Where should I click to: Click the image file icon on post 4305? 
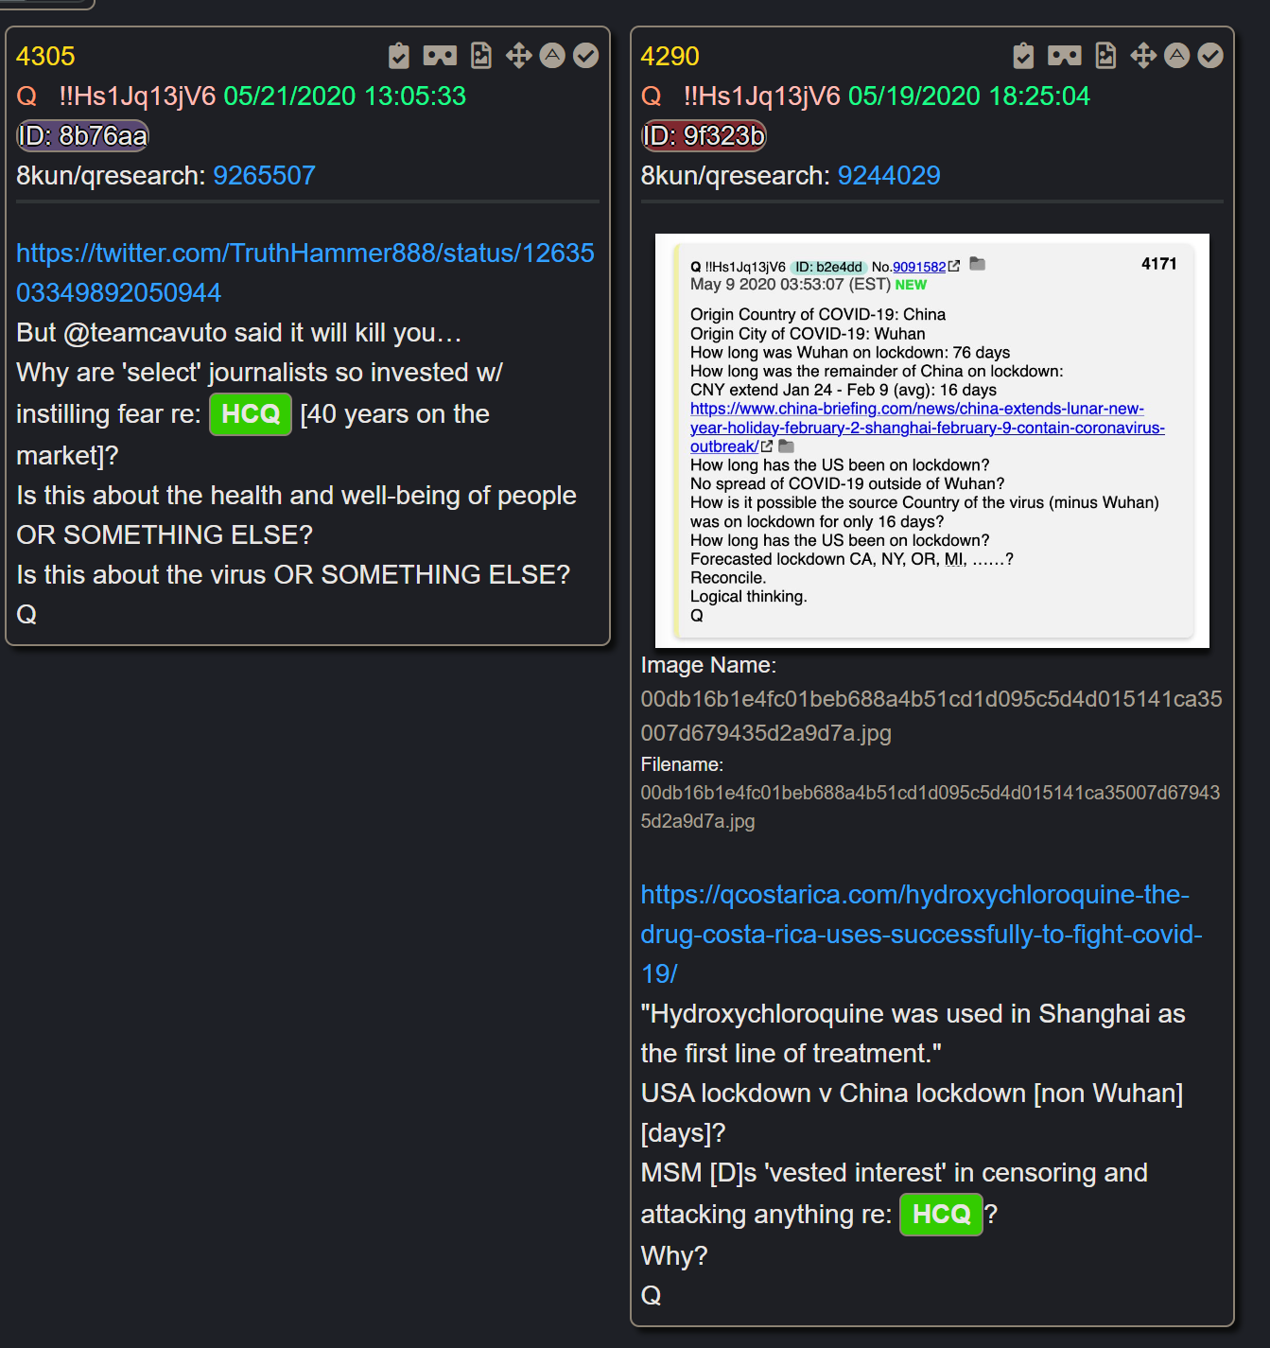[481, 57]
